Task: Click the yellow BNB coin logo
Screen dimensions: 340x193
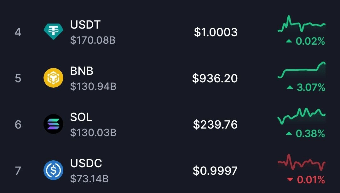Action: [x=53, y=78]
